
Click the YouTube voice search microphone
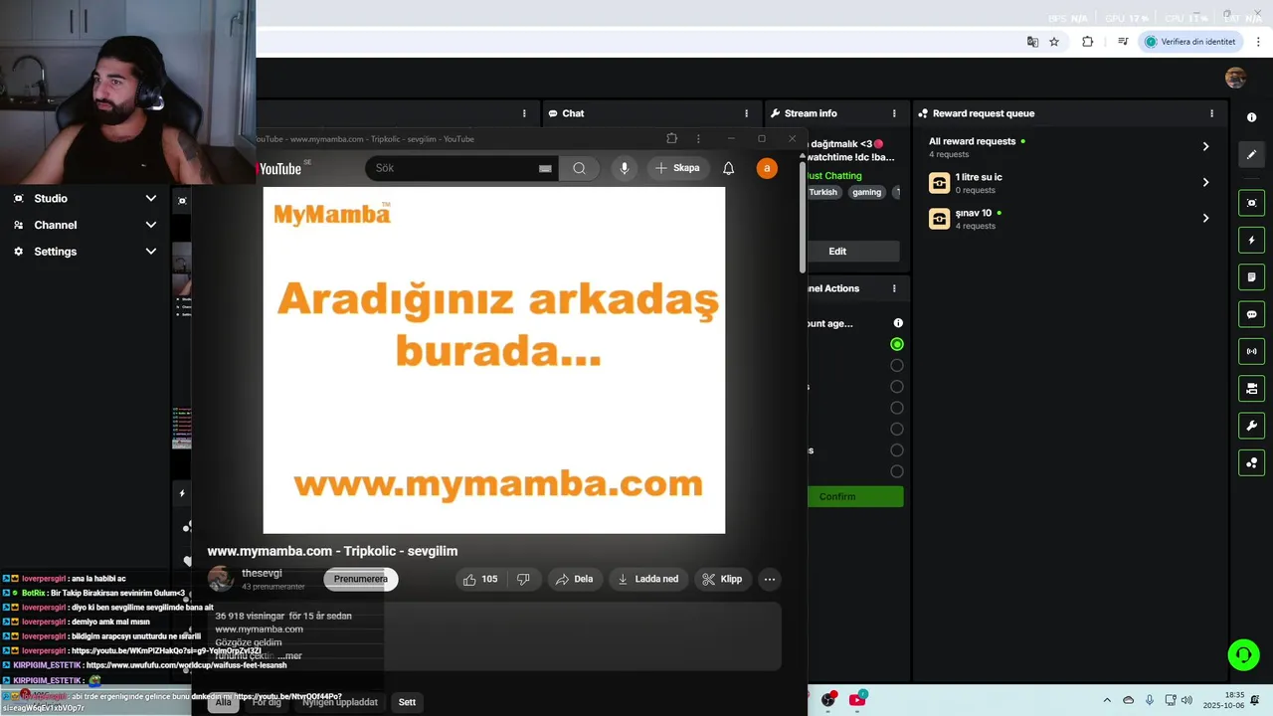624,168
